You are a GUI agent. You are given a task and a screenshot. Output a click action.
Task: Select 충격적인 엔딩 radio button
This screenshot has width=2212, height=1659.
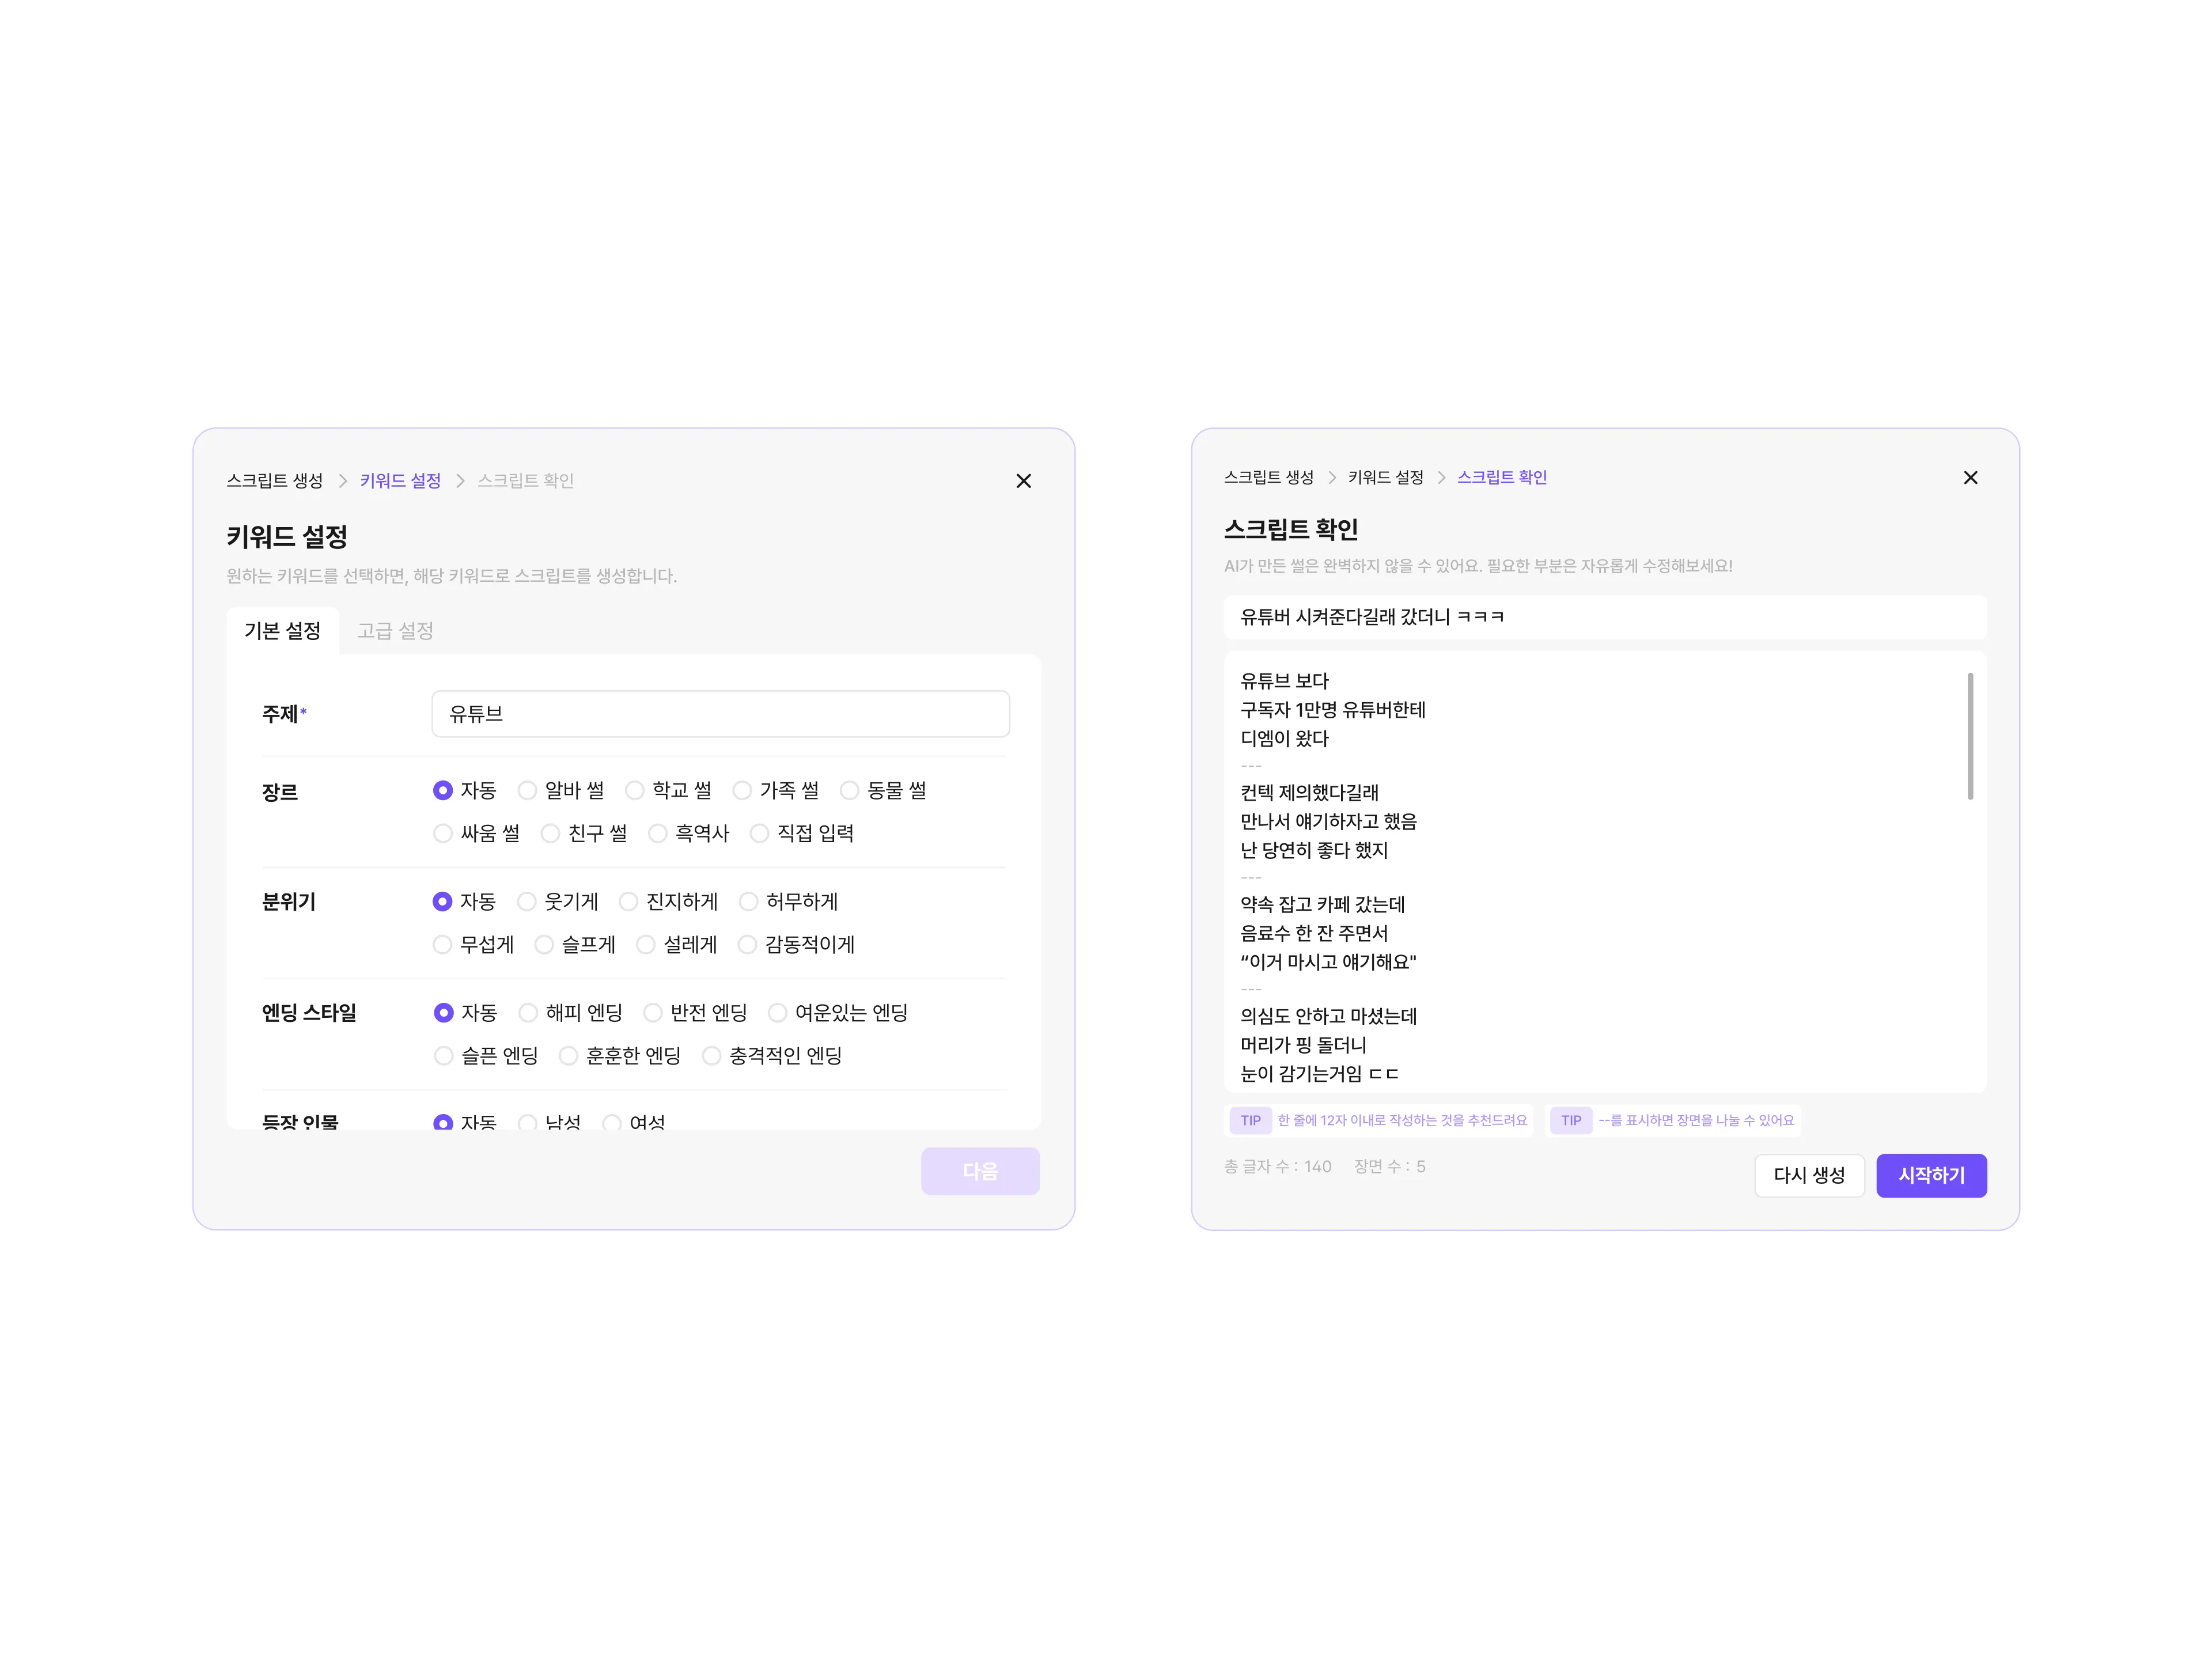click(711, 1056)
